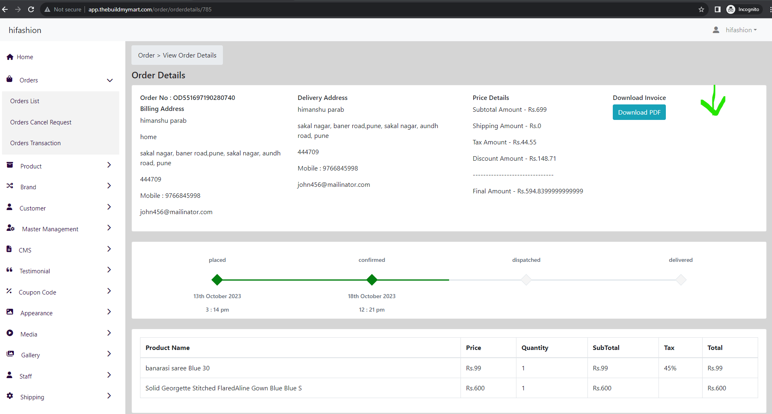The width and height of the screenshot is (772, 414).
Task: Expand the Media menu chevron
Action: [x=109, y=333]
